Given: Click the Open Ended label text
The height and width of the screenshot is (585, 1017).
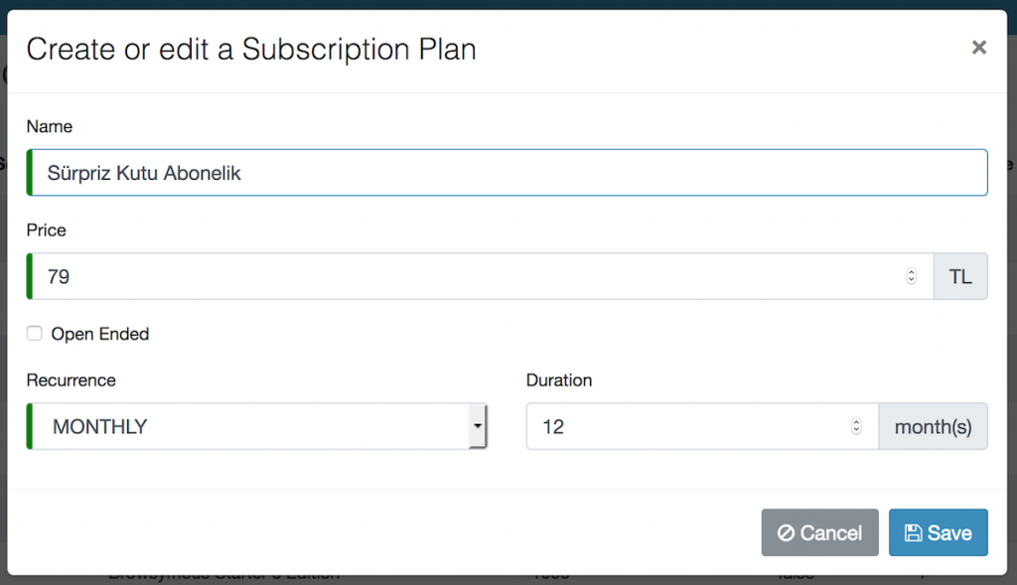Looking at the screenshot, I should tap(100, 334).
